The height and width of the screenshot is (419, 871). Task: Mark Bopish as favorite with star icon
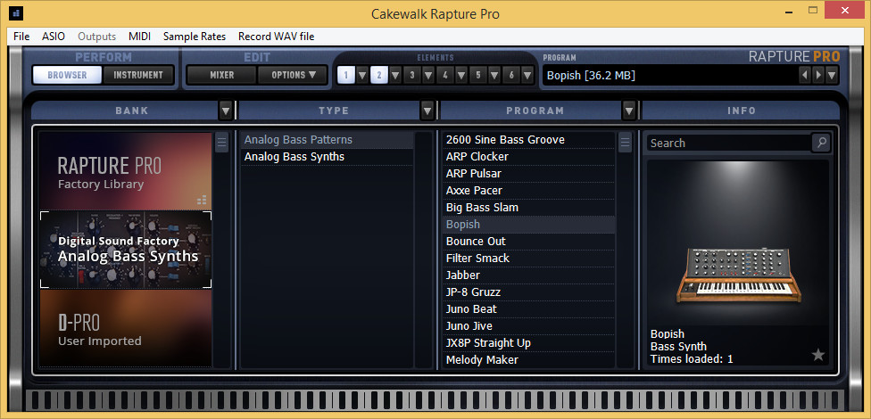point(818,355)
